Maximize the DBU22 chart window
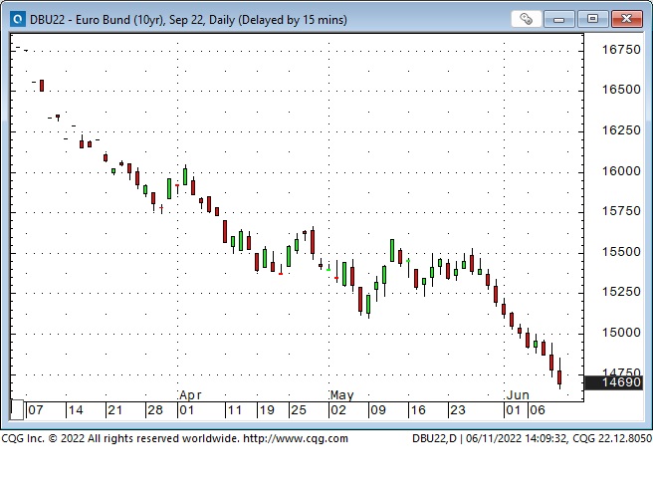 pos(592,19)
